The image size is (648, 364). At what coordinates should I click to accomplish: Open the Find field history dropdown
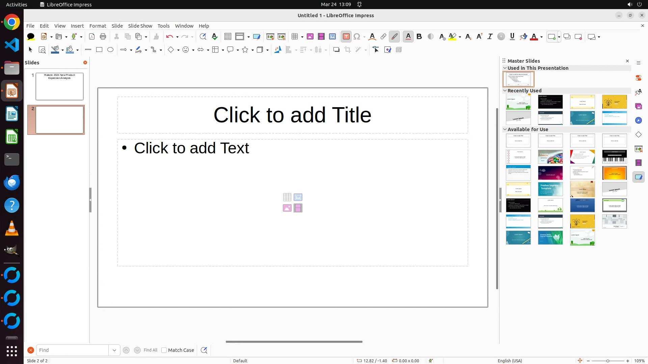(x=114, y=350)
